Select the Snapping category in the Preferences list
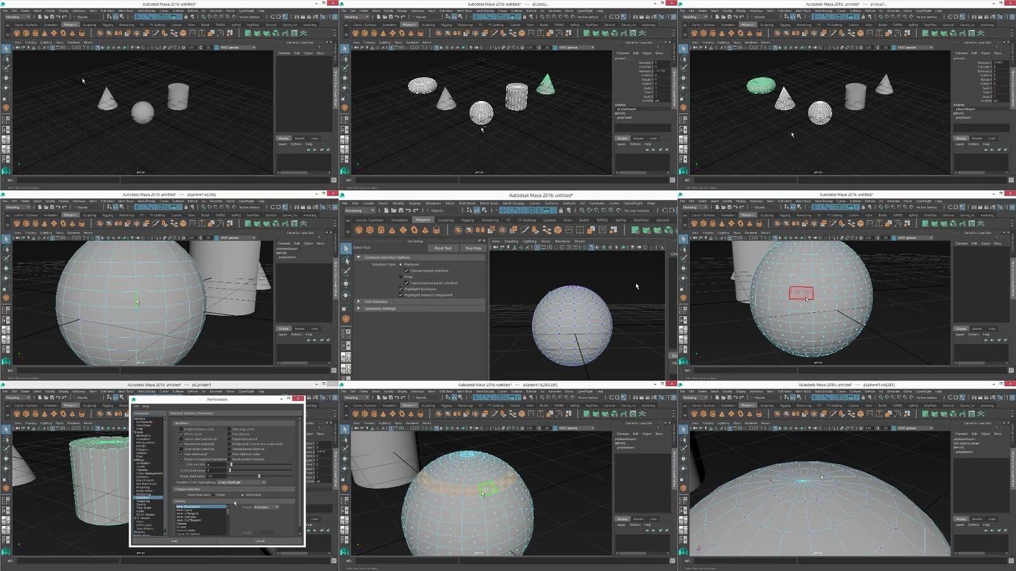Screen dimensions: 1016x571 point(144,501)
